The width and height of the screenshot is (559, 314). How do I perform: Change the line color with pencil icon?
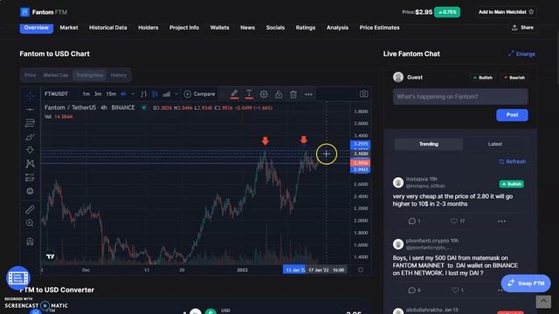(234, 94)
